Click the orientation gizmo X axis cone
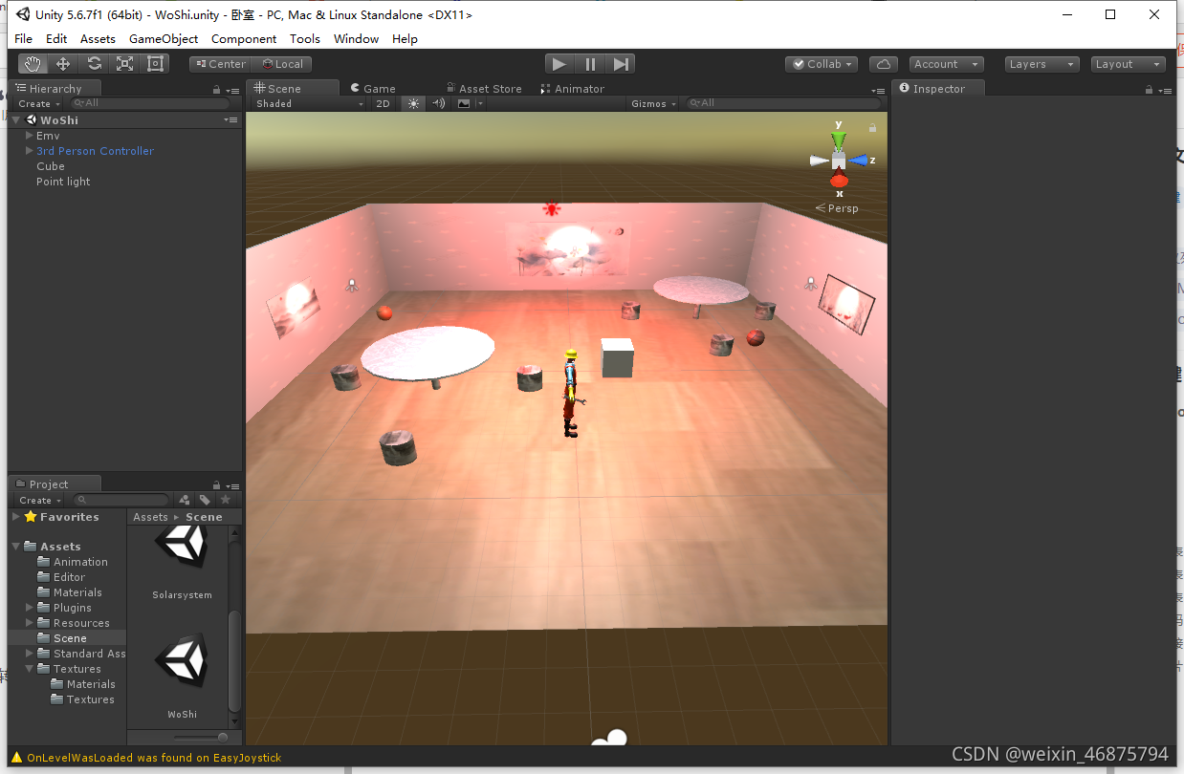The height and width of the screenshot is (774, 1184). (x=839, y=180)
